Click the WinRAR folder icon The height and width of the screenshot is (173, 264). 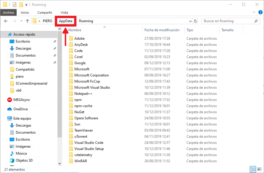(x=71, y=161)
